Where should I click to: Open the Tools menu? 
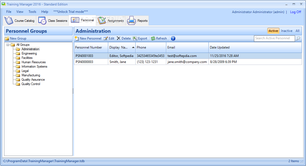(x=32, y=12)
